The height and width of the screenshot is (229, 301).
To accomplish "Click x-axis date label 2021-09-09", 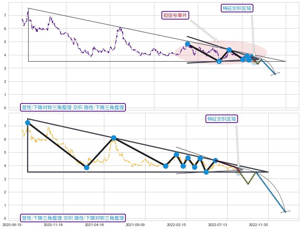I will [x=135, y=225].
